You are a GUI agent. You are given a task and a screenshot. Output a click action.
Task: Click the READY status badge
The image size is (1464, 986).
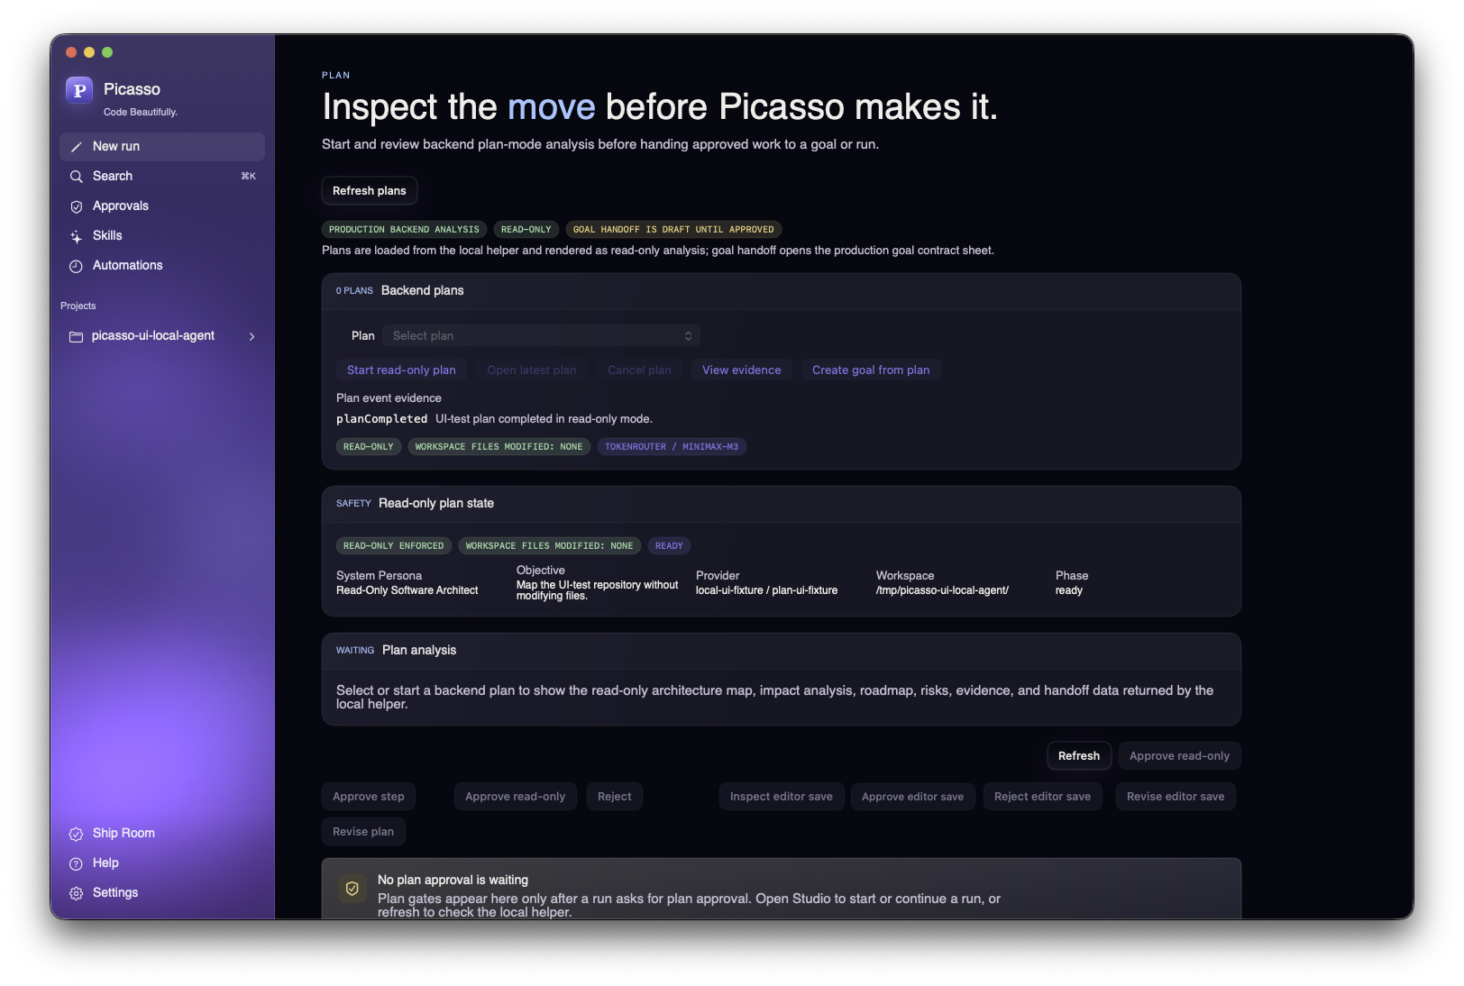coord(669,545)
